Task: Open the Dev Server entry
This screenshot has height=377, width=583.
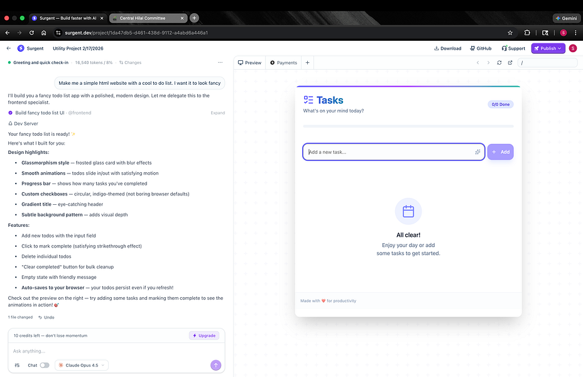Action: (x=23, y=123)
